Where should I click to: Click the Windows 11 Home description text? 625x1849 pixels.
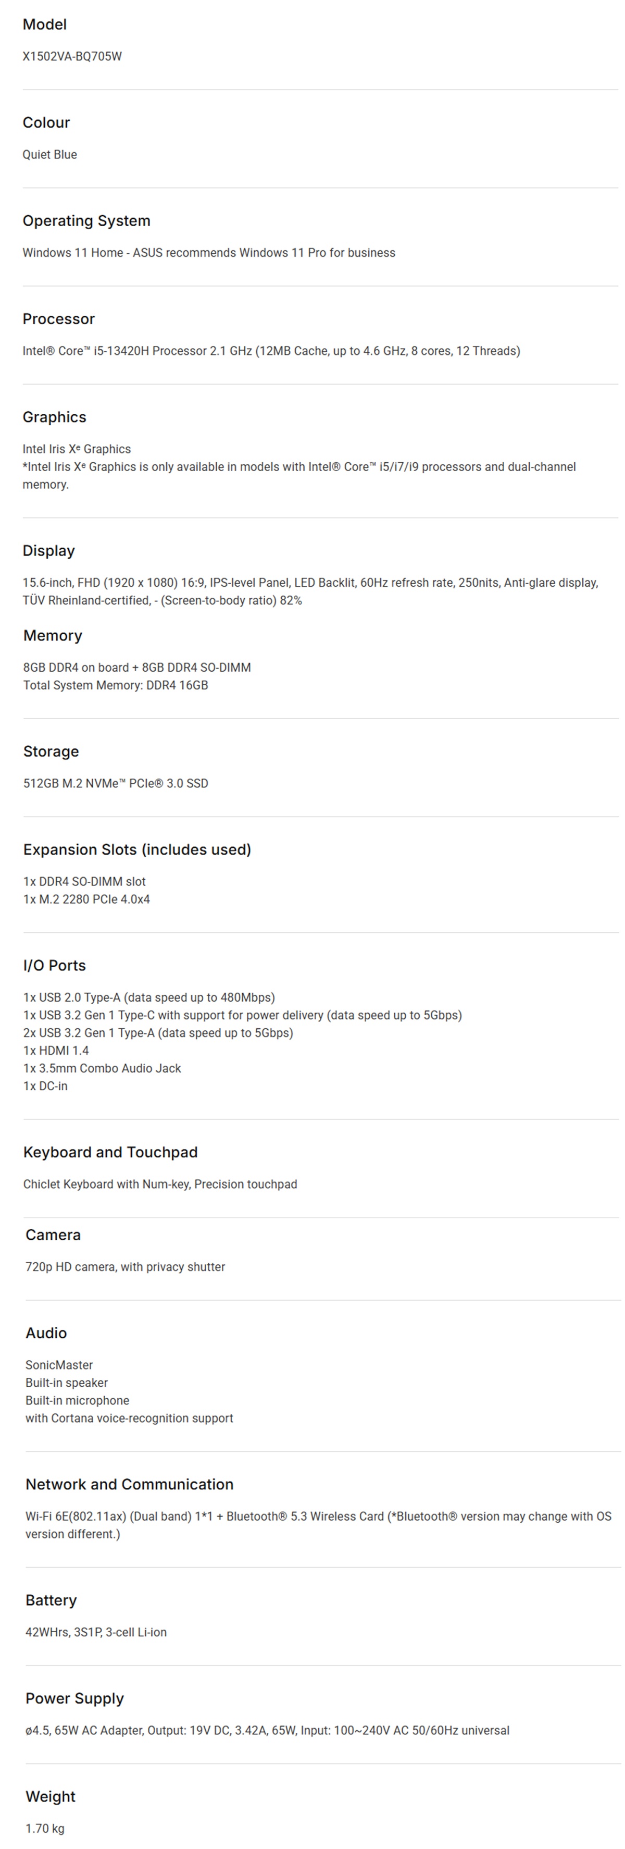pos(209,253)
